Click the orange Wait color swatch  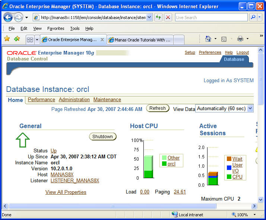coord(229,159)
